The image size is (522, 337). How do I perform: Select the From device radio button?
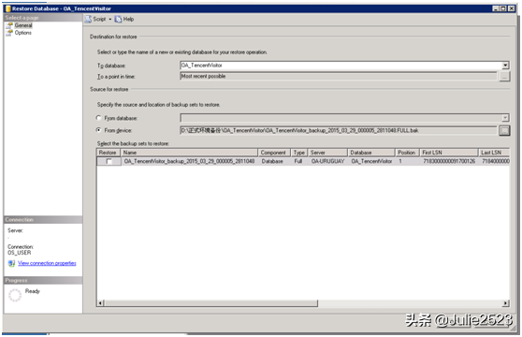98,130
